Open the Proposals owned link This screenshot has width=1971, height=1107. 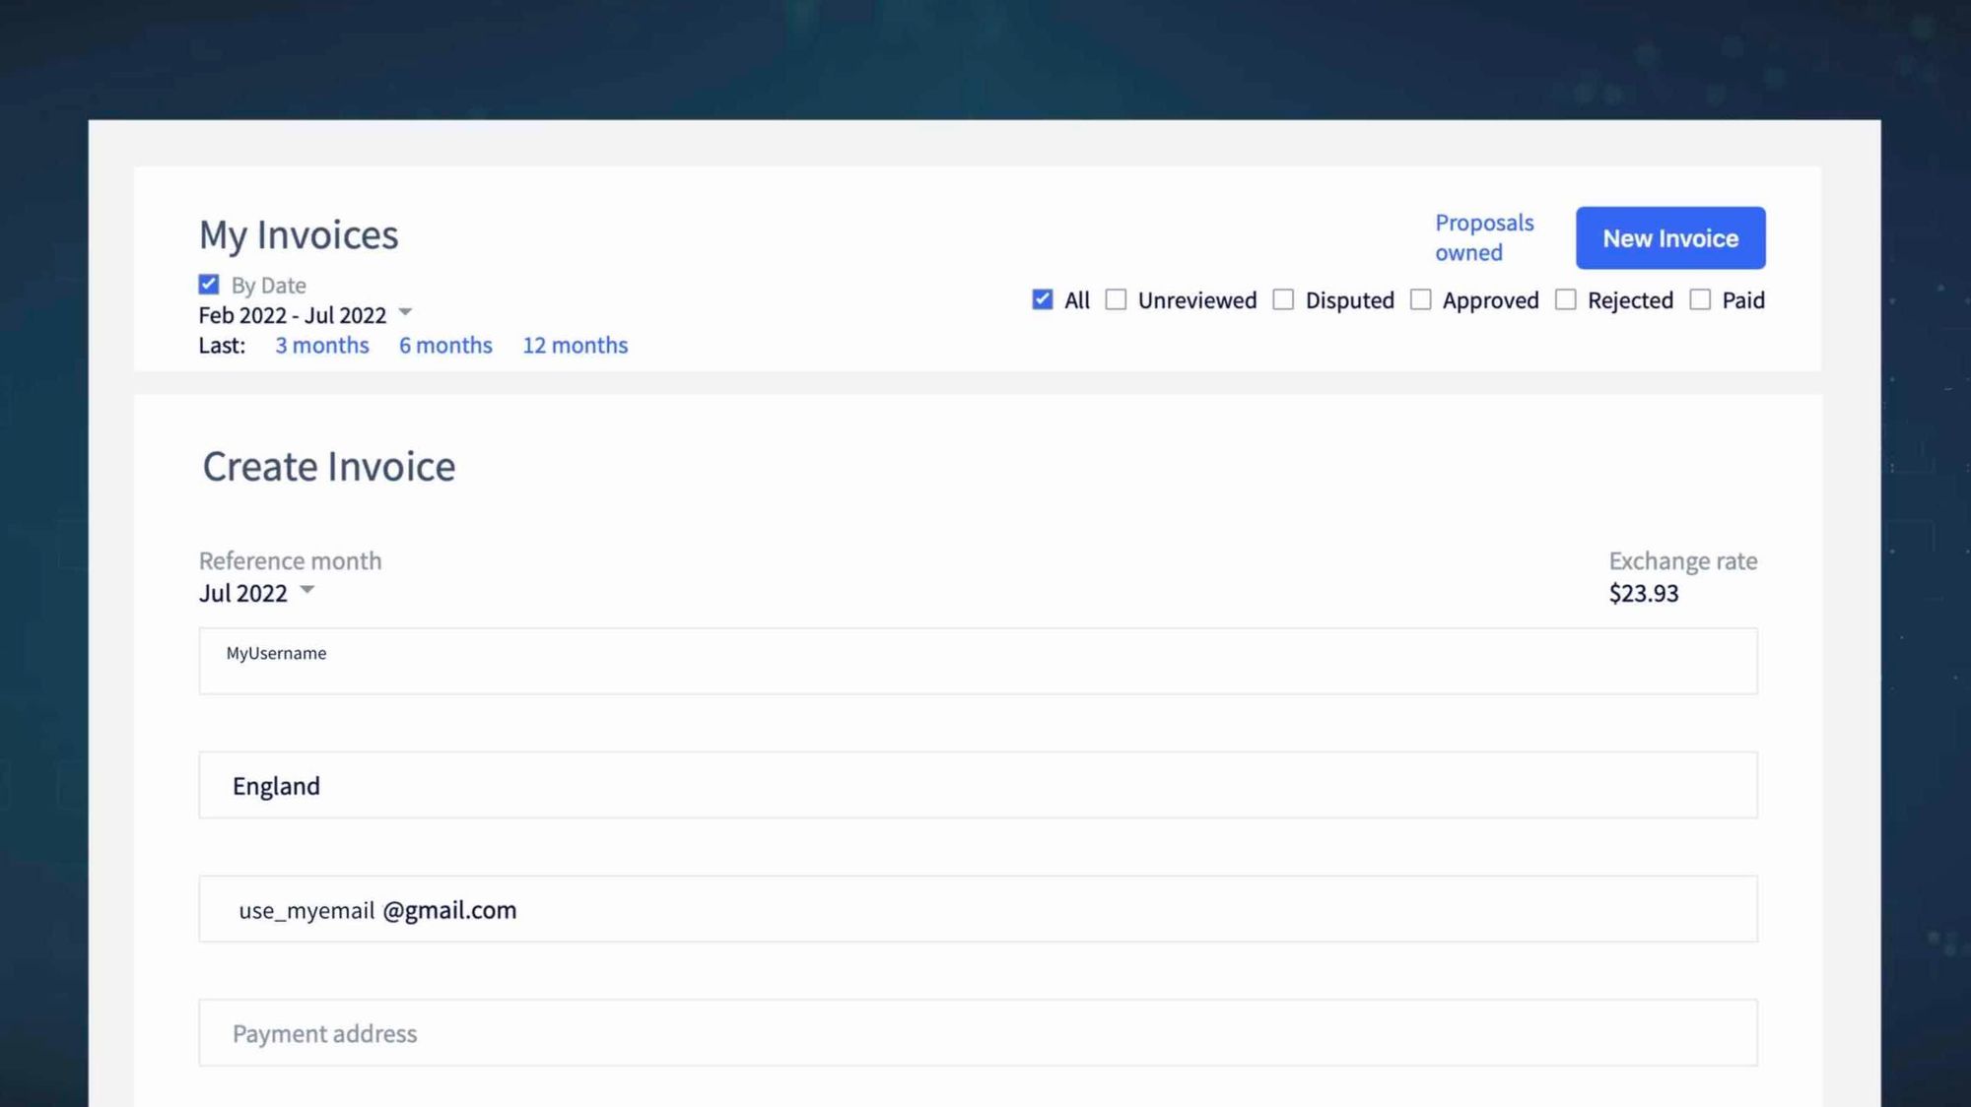coord(1484,237)
